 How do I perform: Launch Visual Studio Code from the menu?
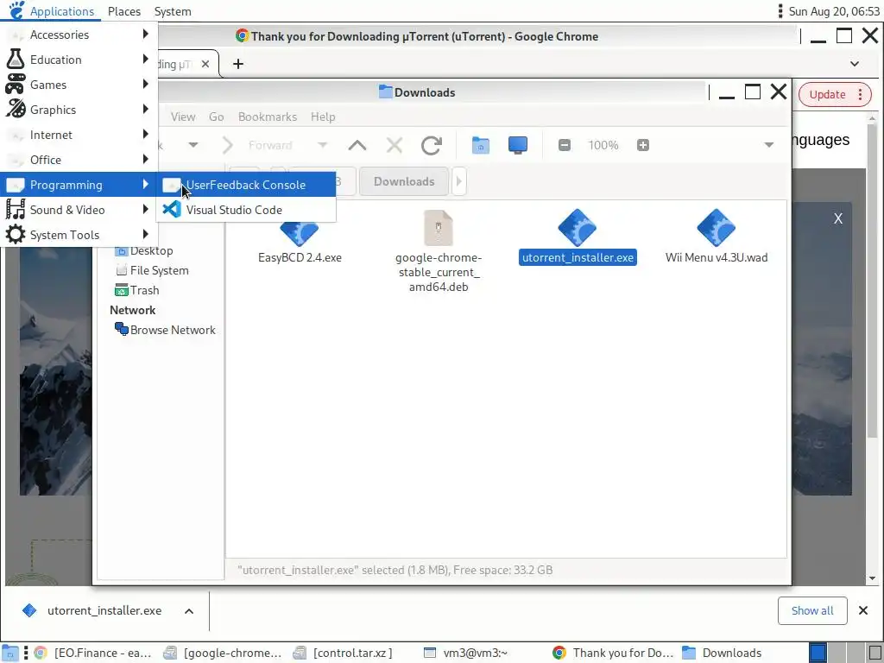coord(246,210)
